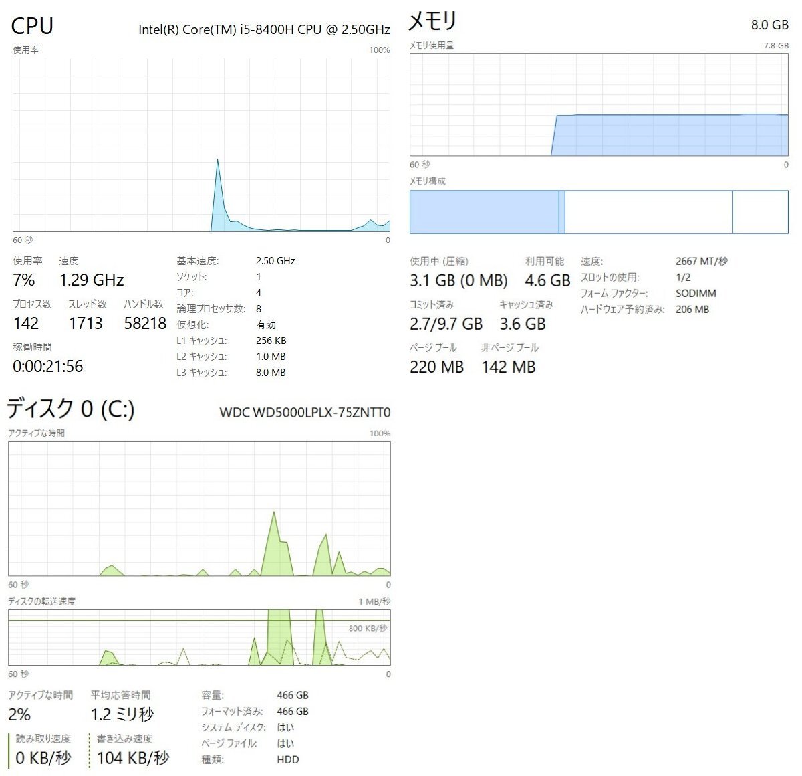Click the cores value 4

point(259,293)
